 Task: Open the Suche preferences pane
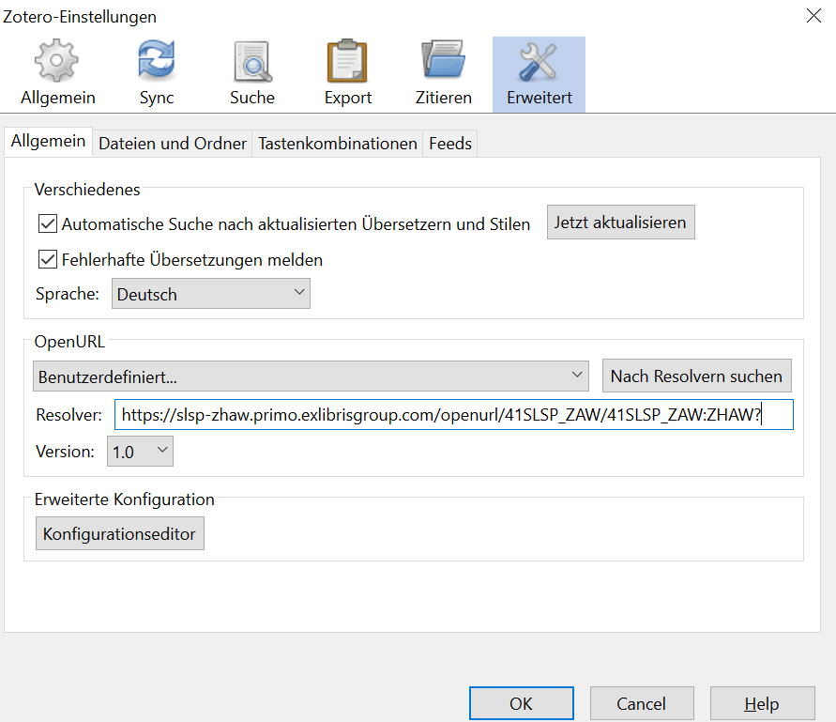pyautogui.click(x=252, y=73)
